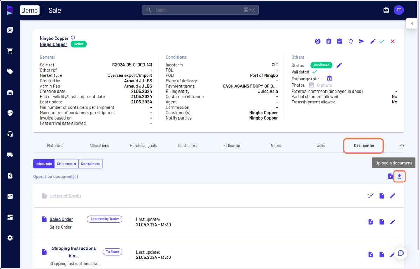Screen dimensions: 420x269
Task: Click the bank icon beside Exchange rate
Action: coord(329,78)
